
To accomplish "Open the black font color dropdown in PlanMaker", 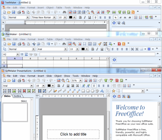I will click(87, 49).
